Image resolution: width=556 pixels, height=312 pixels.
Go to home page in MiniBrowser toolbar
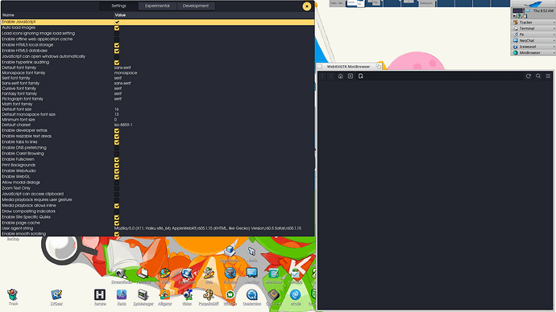click(340, 76)
